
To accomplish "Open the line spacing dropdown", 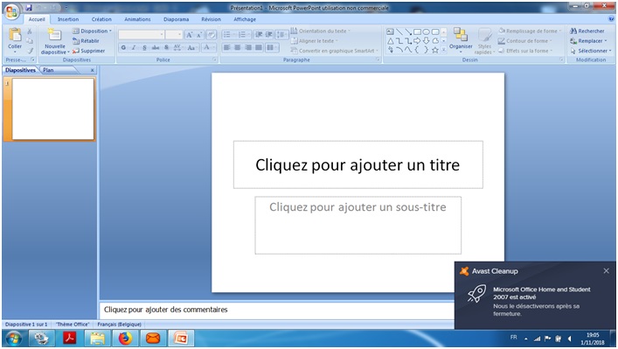I will (281, 35).
